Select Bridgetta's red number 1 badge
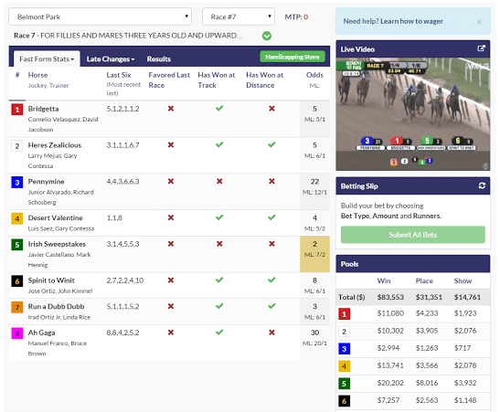Screen dimensions: 500x412 tap(16, 110)
